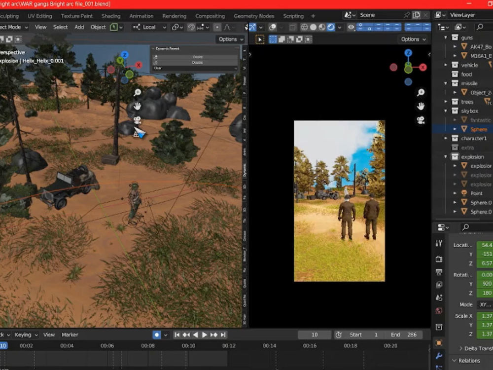493x370 pixels.
Task: Select rendered viewport shading
Action: pyautogui.click(x=331, y=27)
